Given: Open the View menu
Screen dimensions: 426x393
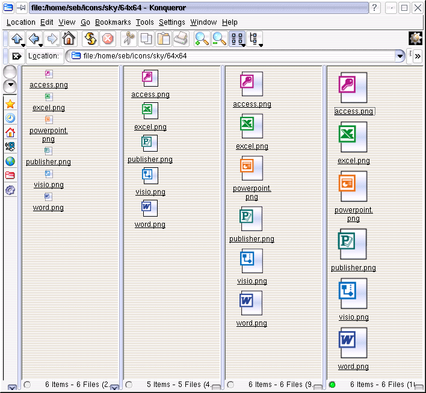Looking at the screenshot, I should [x=67, y=22].
